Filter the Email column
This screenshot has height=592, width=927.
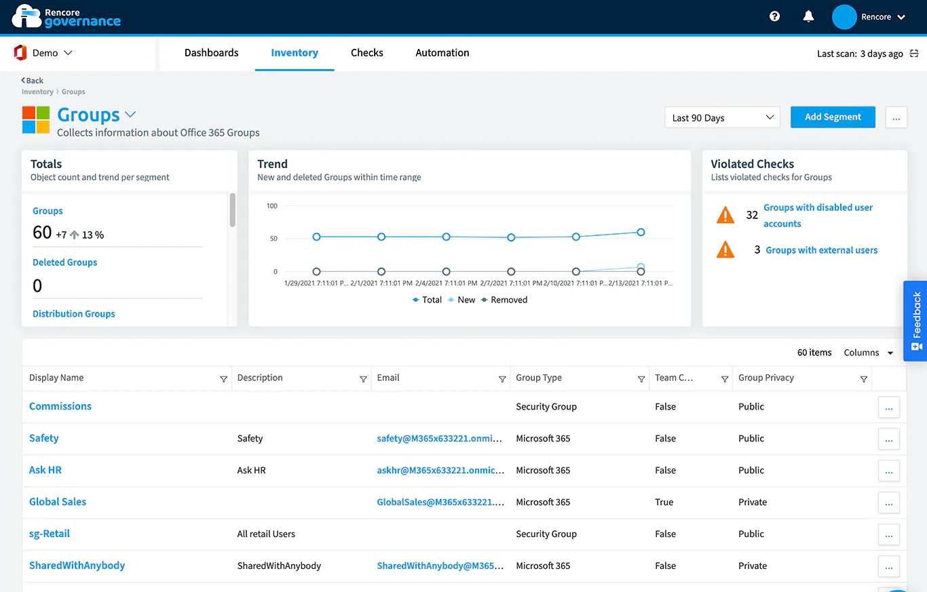pyautogui.click(x=502, y=379)
